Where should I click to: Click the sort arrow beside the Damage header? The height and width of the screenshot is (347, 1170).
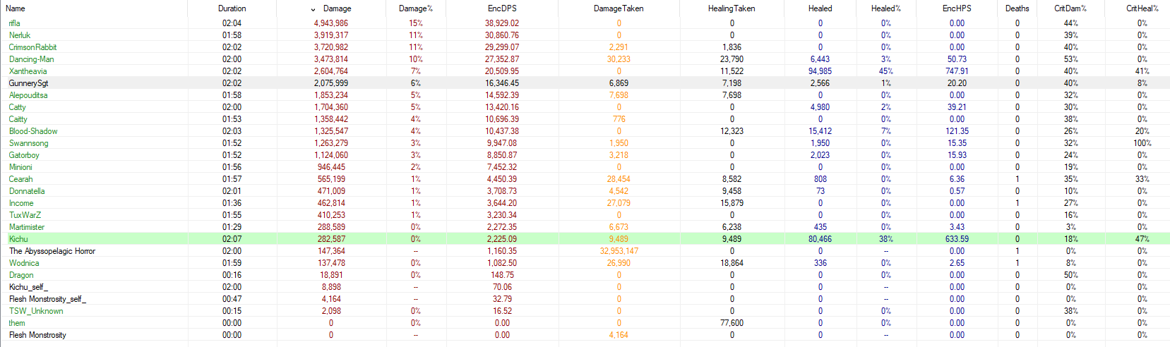[x=313, y=9]
